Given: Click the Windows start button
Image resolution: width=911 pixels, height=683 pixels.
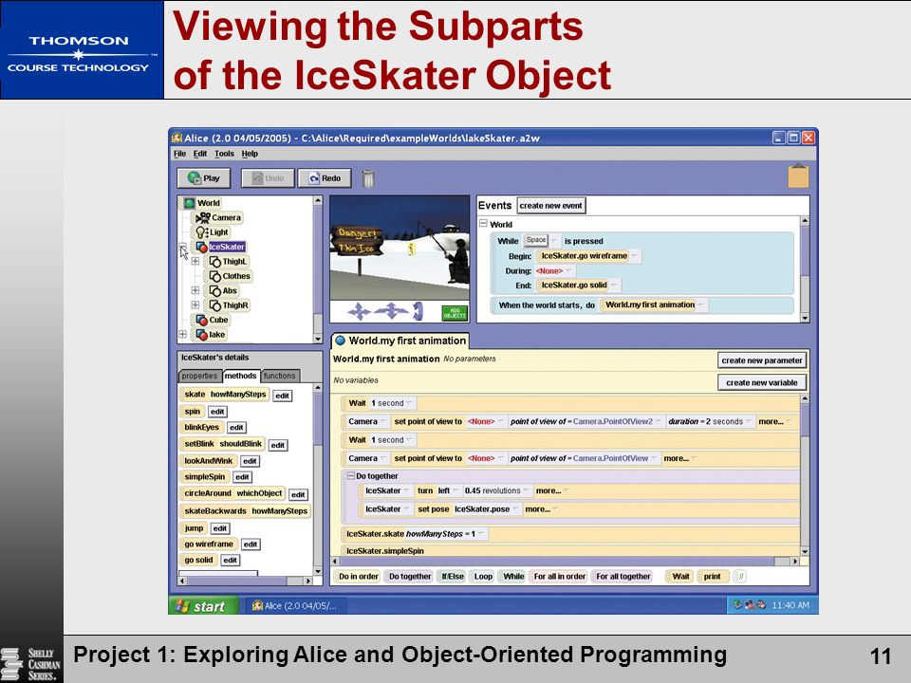Looking at the screenshot, I should pyautogui.click(x=203, y=606).
